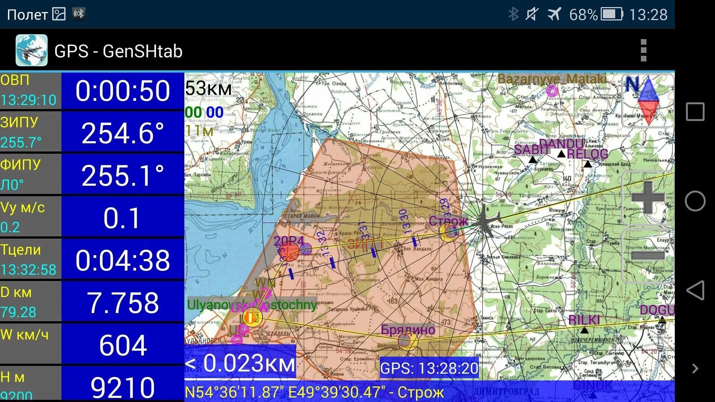Select the Ulyanovsk Vostochny airport marker

click(252, 318)
